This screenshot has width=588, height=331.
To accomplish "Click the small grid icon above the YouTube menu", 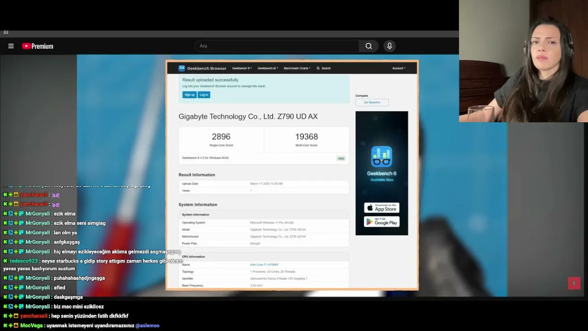I will [x=6, y=32].
